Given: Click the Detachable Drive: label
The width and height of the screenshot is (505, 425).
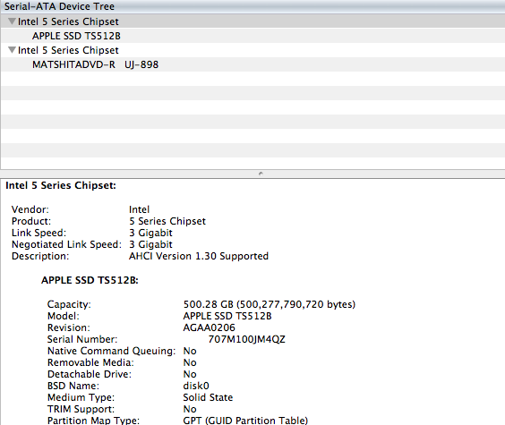Looking at the screenshot, I should [90, 374].
